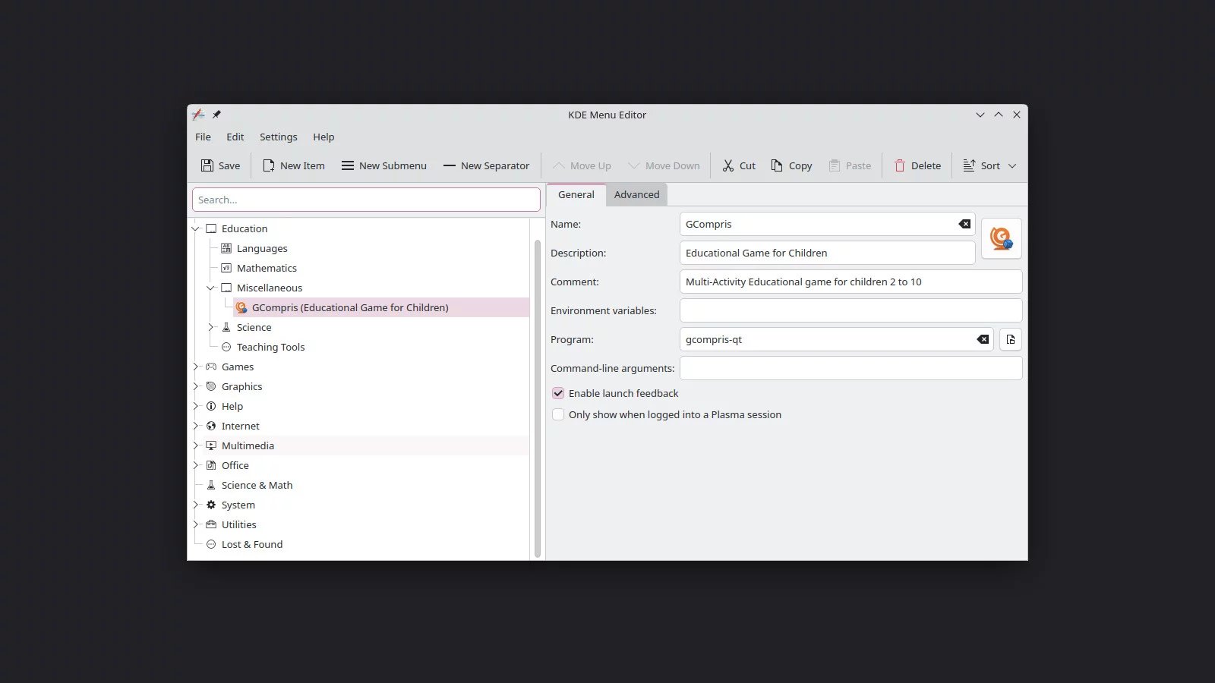This screenshot has height=683, width=1215.
Task: Expand the System category
Action: click(196, 505)
